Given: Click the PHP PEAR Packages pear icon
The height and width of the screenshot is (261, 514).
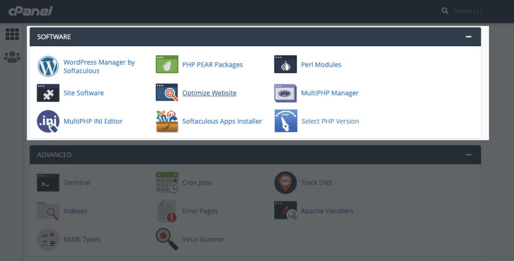Looking at the screenshot, I should 167,64.
